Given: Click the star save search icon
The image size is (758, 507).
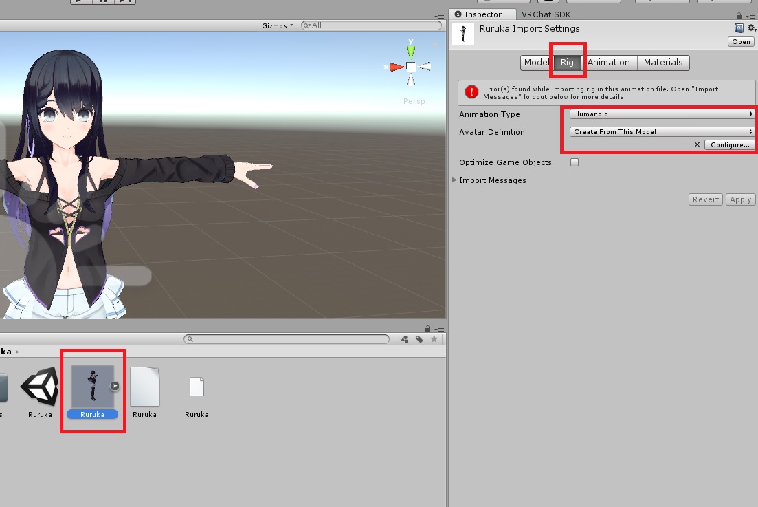Looking at the screenshot, I should 434,339.
